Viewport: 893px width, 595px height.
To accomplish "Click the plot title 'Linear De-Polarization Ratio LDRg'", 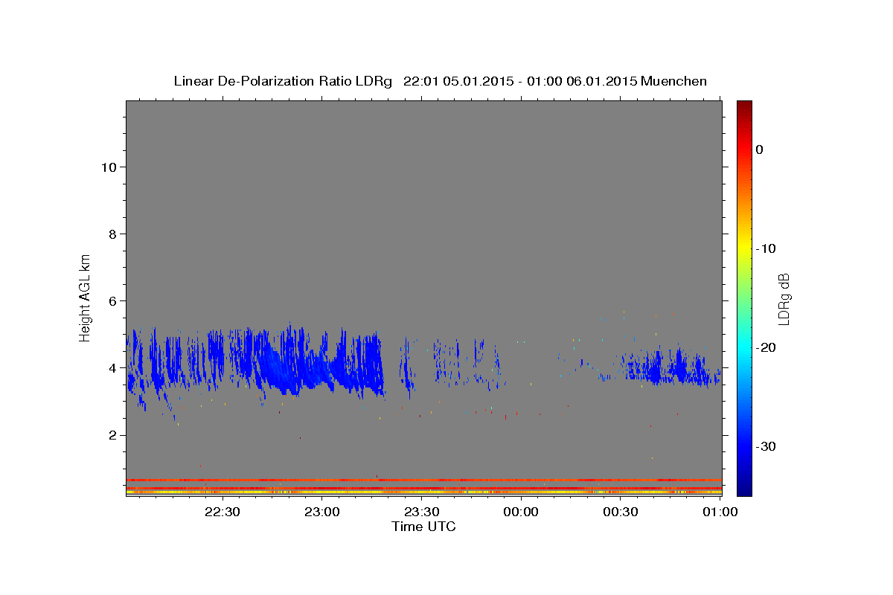I will [283, 81].
